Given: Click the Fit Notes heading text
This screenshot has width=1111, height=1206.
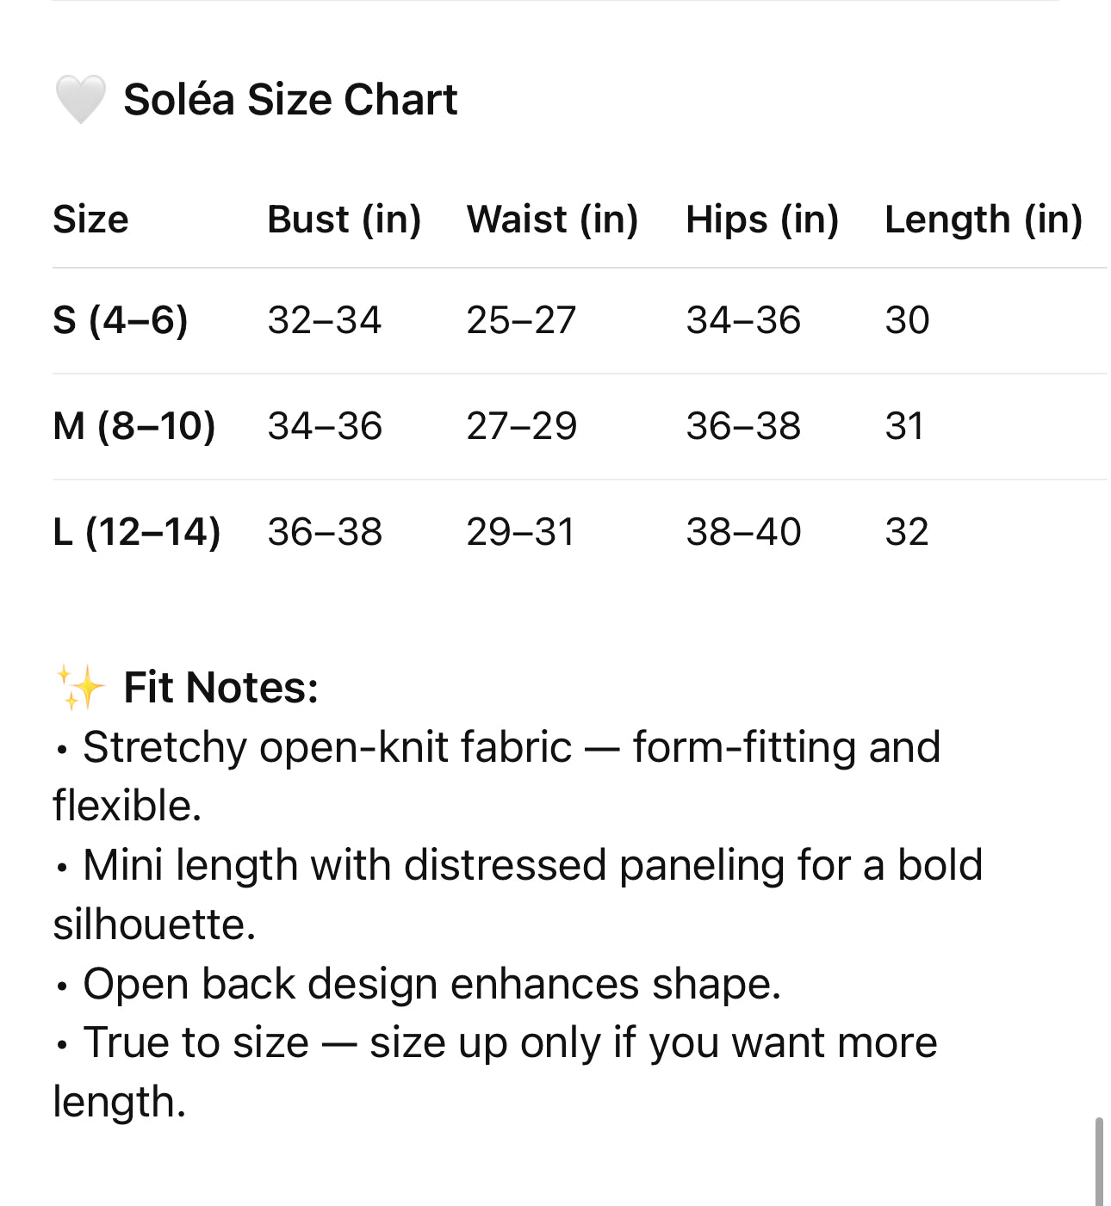Looking at the screenshot, I should point(220,688).
